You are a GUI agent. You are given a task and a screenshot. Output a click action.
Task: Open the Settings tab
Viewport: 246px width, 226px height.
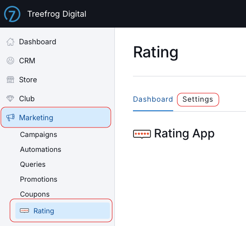tap(198, 99)
